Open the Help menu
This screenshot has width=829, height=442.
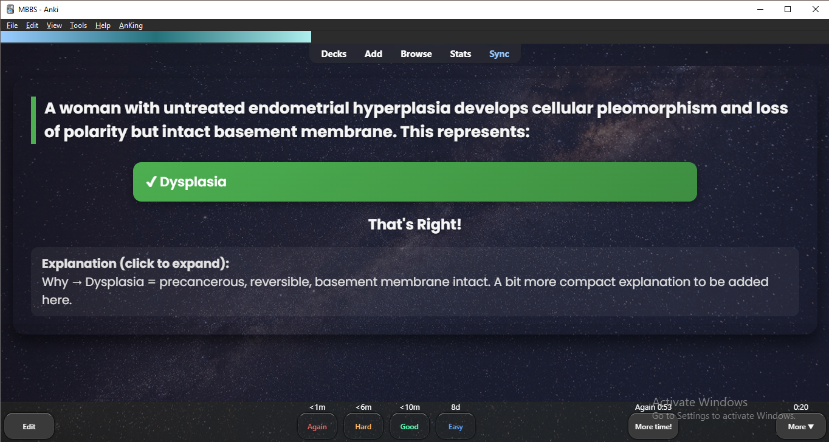(103, 25)
